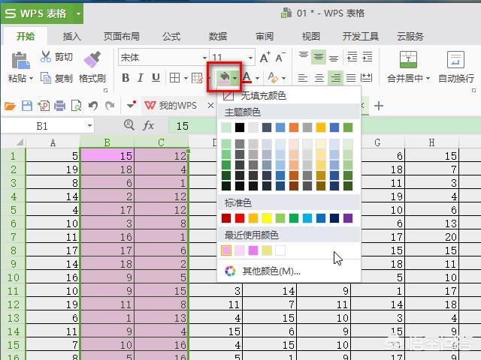The height and width of the screenshot is (360, 481).
Task: Expand the Name Box dropdown showing B1
Action: point(89,126)
